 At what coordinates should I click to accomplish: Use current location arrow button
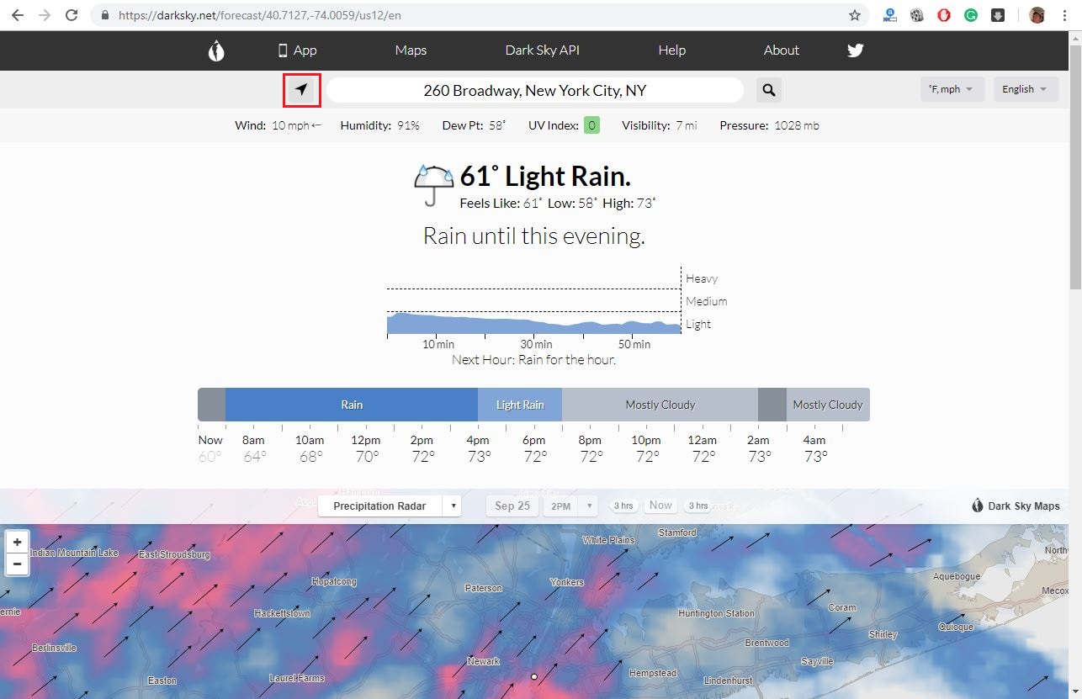pyautogui.click(x=301, y=90)
